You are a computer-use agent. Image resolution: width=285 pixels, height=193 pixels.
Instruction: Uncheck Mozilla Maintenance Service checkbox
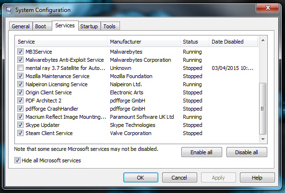[x=20, y=76]
